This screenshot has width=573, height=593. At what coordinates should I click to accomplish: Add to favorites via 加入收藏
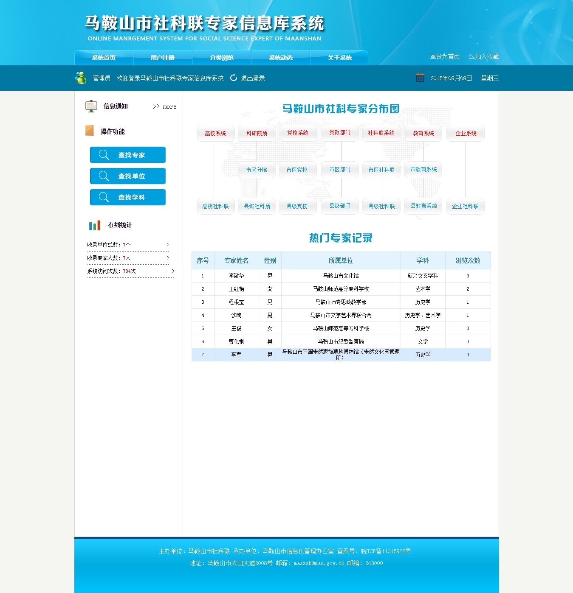click(487, 56)
